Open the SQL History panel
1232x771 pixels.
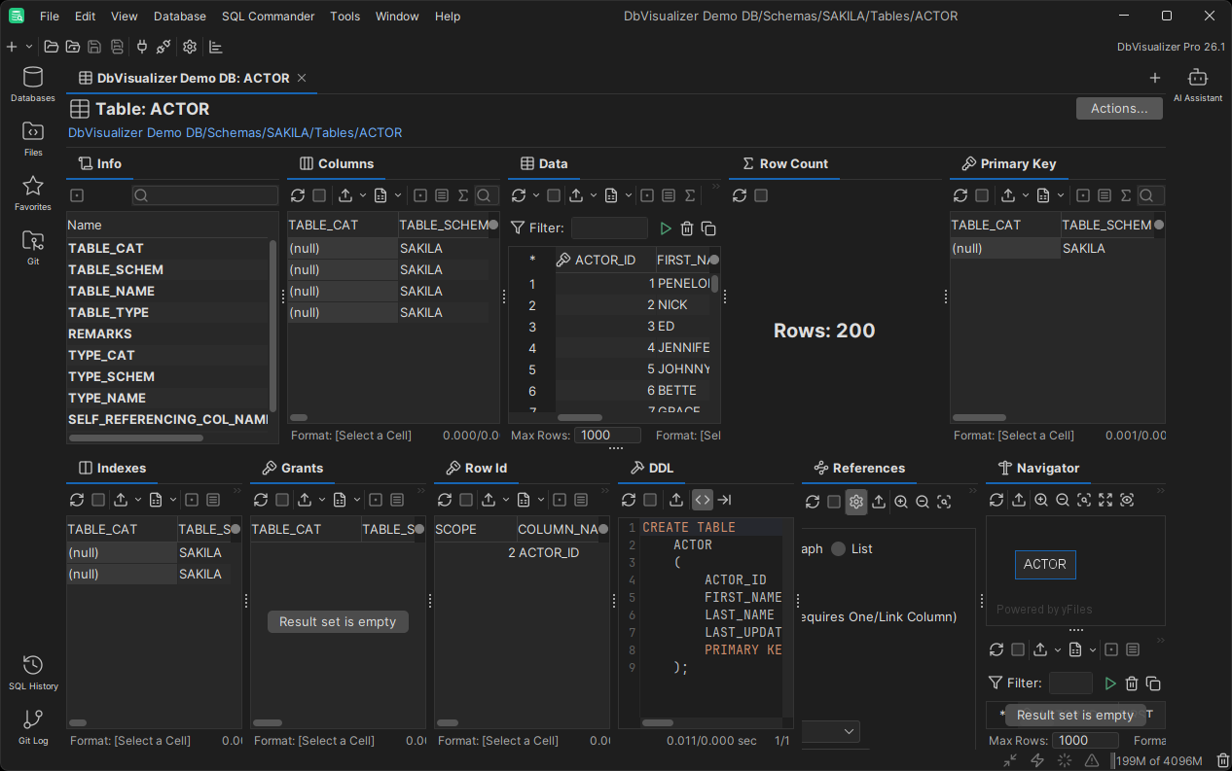pos(33,673)
